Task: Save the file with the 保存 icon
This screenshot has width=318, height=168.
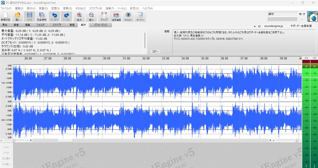Action: (30, 16)
